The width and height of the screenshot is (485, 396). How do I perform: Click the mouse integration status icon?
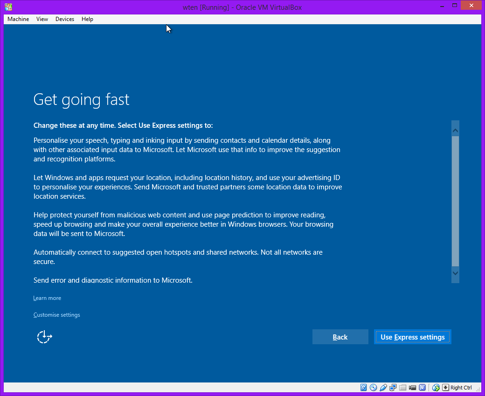point(436,388)
